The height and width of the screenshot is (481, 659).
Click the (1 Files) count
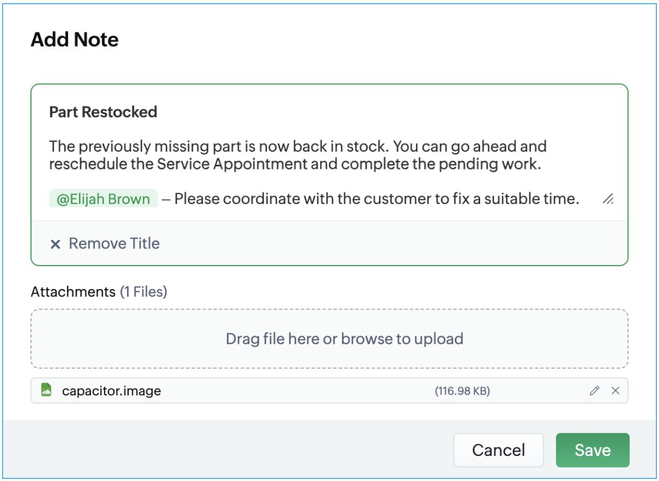point(143,292)
